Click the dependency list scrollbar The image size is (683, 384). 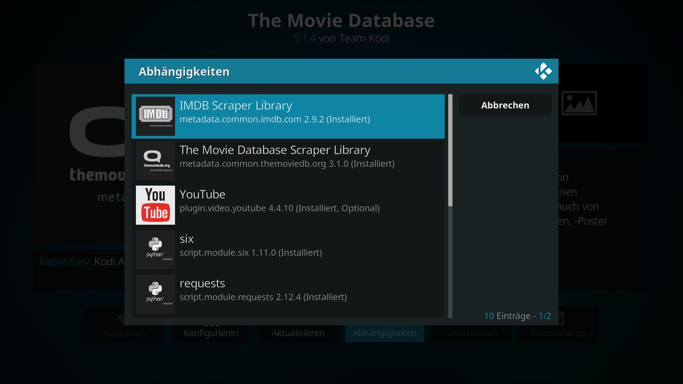point(450,206)
